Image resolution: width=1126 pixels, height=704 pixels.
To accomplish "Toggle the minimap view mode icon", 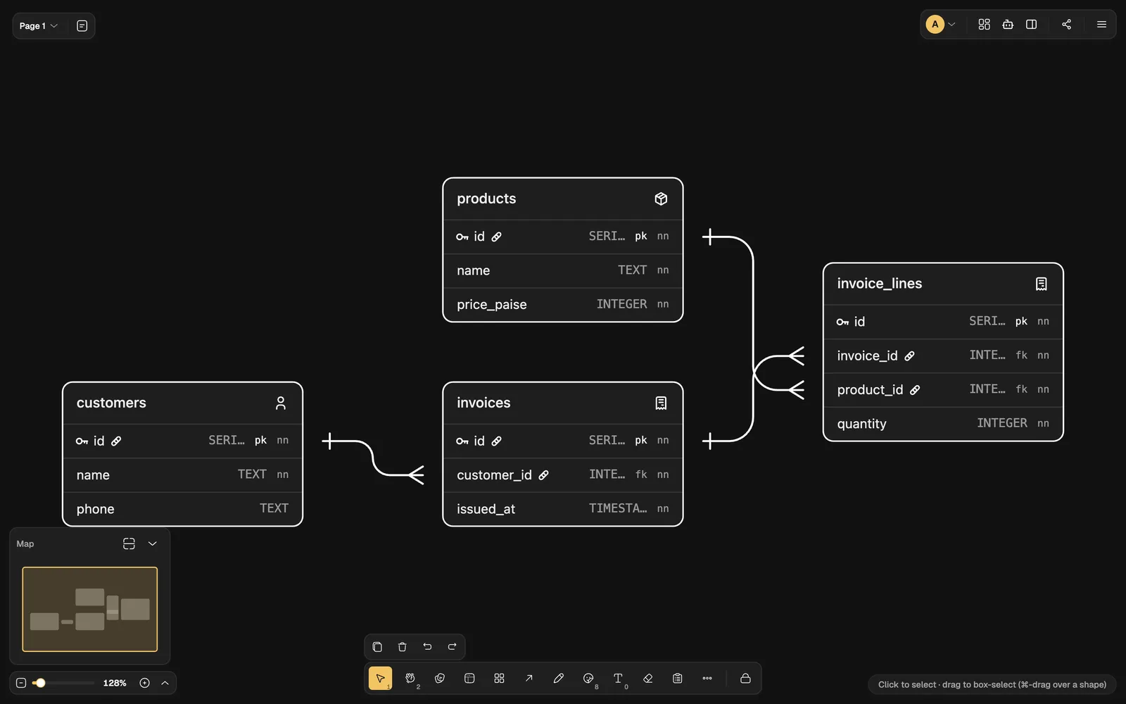I will click(129, 543).
